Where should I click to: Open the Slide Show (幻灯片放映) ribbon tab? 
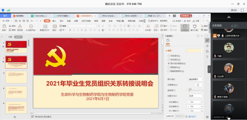[x=86, y=21]
